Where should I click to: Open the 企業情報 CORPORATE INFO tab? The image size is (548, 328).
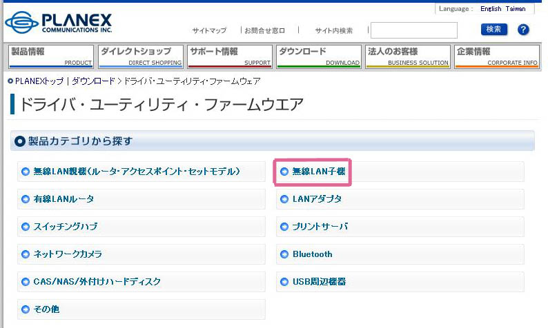[x=497, y=57]
